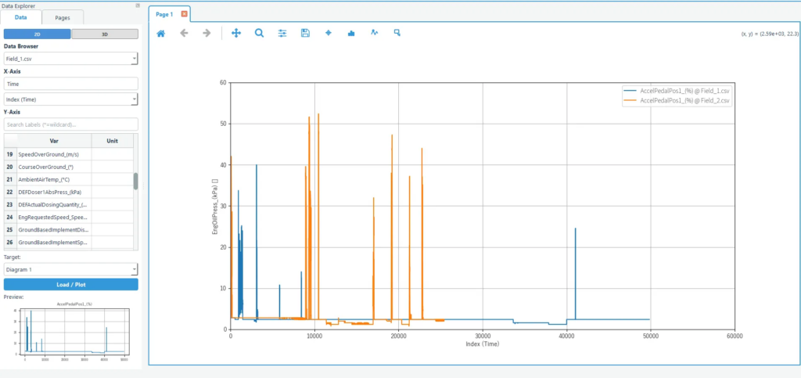
Task: Switch to the Pages tab
Action: pos(63,17)
